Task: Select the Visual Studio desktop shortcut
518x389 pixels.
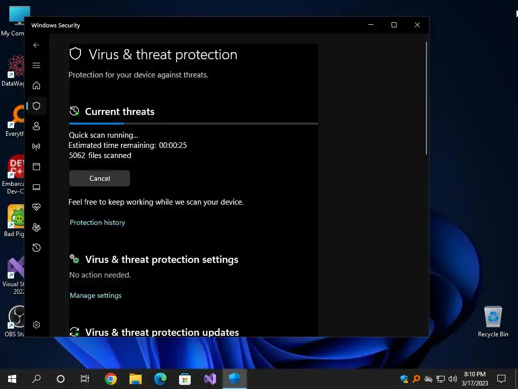Action: click(x=13, y=275)
